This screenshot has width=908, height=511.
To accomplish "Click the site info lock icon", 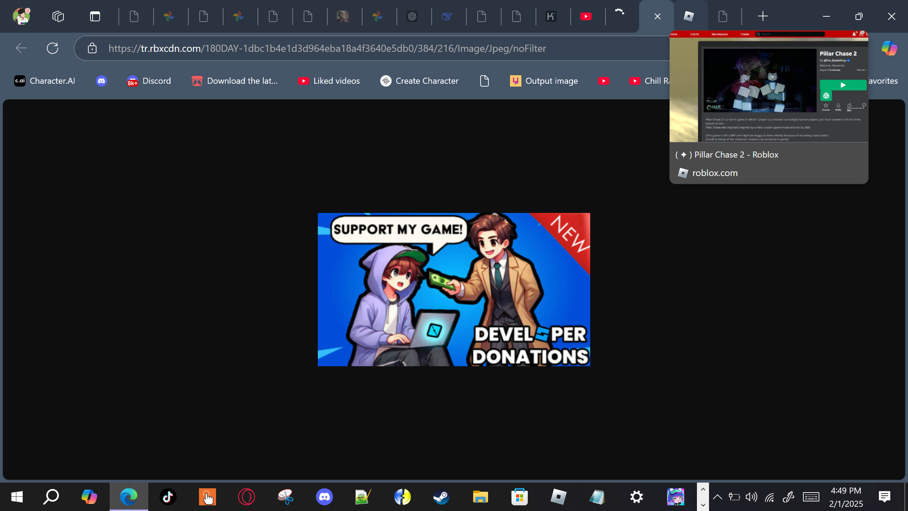I will [92, 48].
